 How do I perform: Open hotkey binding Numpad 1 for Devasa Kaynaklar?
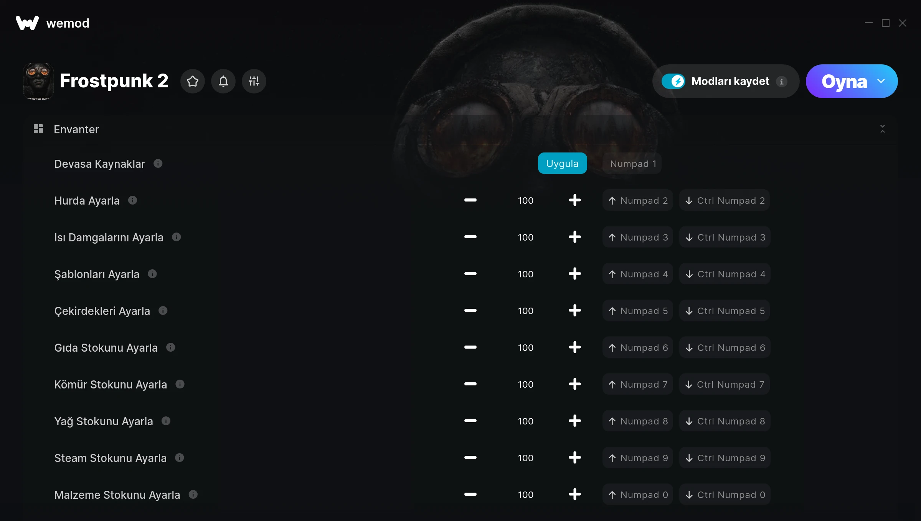633,163
